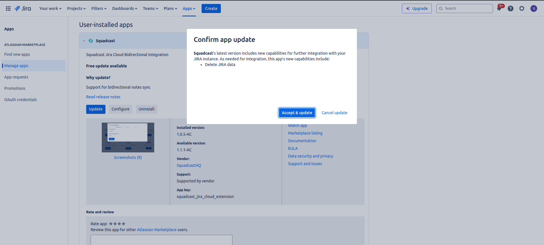
Task: Rate the app with the first star
Action: point(111,224)
